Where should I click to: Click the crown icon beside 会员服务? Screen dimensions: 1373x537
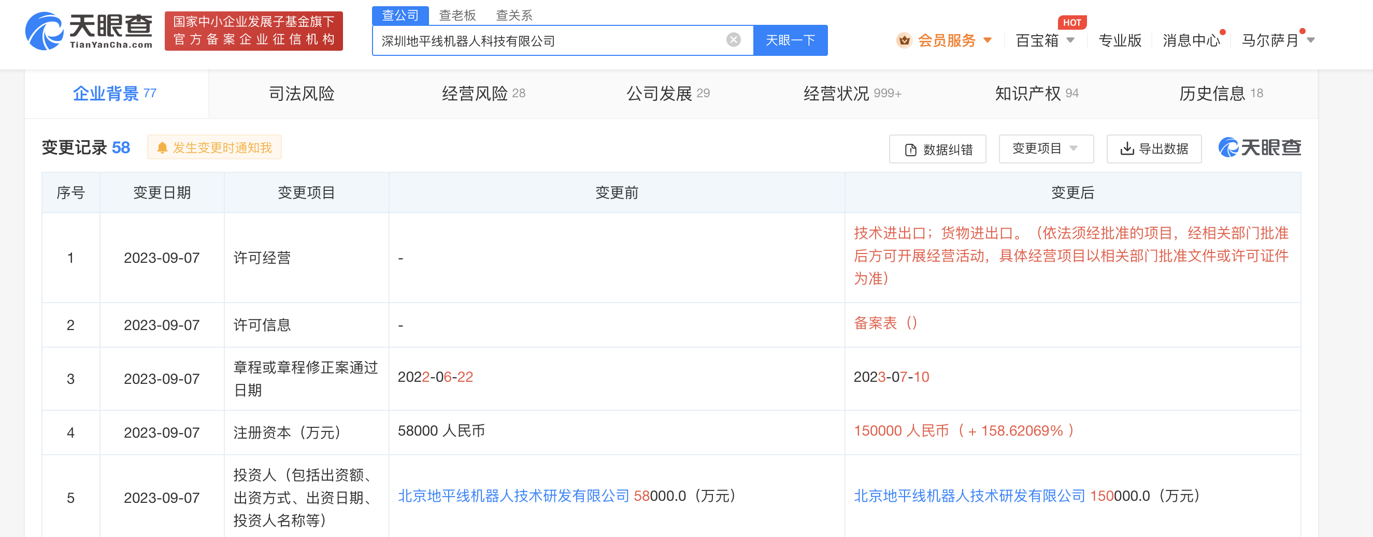(x=904, y=40)
